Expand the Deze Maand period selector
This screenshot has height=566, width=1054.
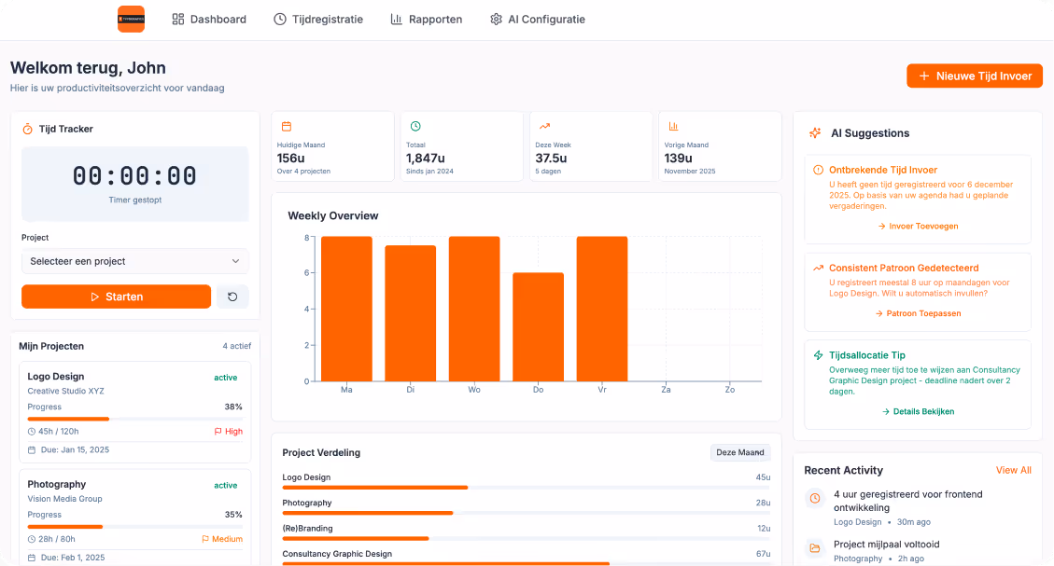[739, 452]
